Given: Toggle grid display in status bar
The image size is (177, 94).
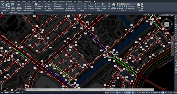Looking at the screenshot, I should coord(111,92).
